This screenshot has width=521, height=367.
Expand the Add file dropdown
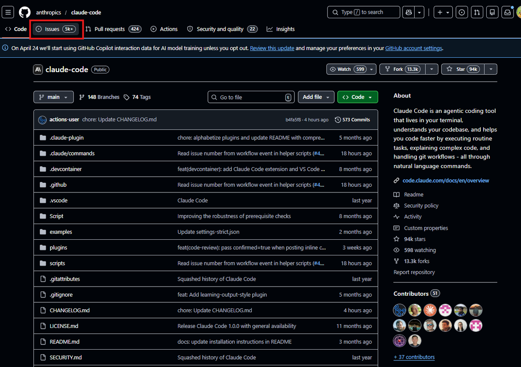point(316,97)
